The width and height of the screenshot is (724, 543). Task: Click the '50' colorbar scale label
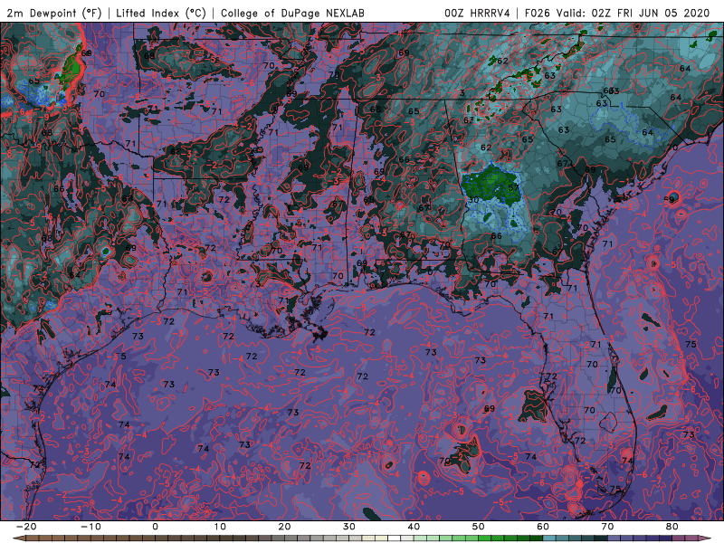(x=479, y=527)
